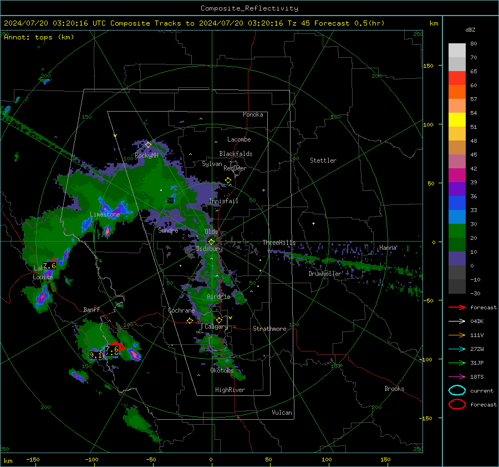Screen dimensions: 499x467
Task: Click the Okotoks town label
Action: pos(222,370)
